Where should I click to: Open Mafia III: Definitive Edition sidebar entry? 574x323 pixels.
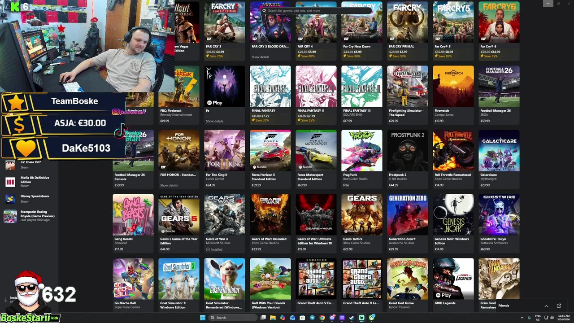point(30,182)
